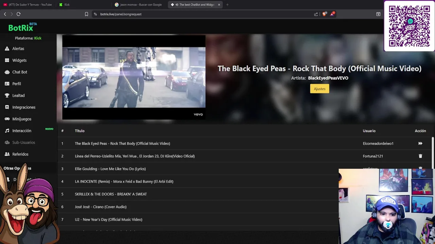Viewport: 435px width, 244px height.
Task: Select Línea del Perreo-Uzielito Mix song row
Action: [x=245, y=156]
